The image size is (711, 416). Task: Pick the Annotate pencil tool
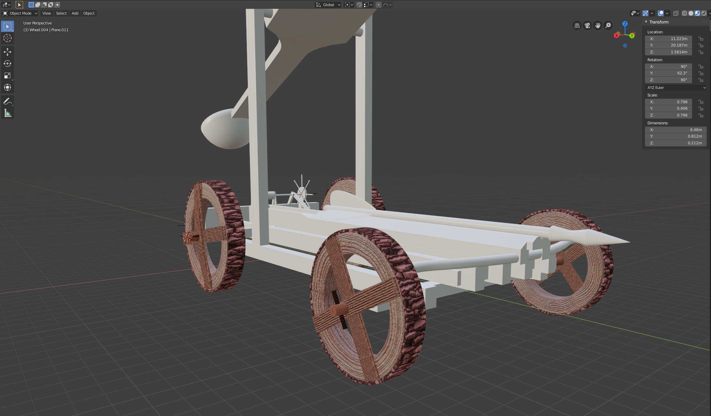7,101
